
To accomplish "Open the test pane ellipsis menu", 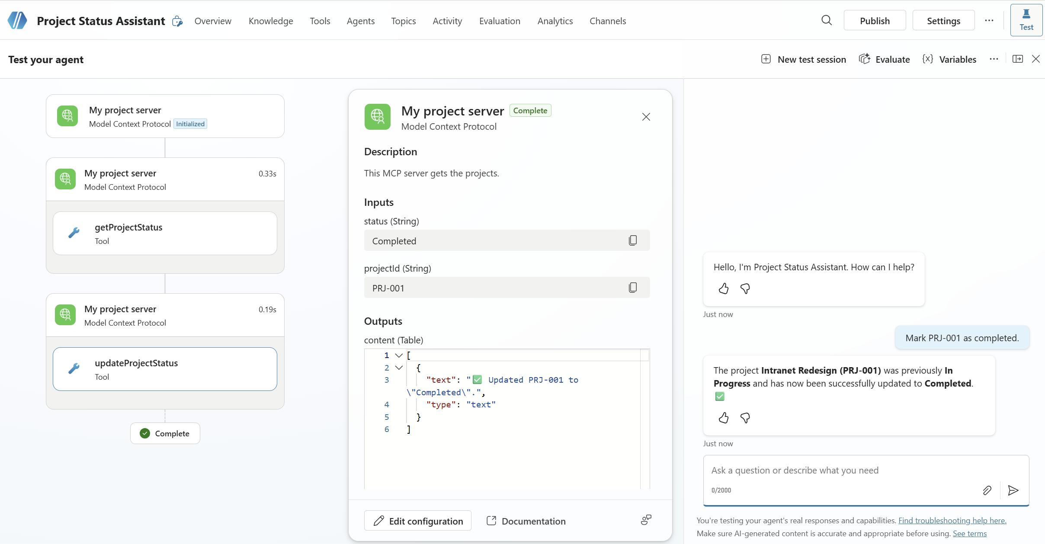I will (x=994, y=59).
